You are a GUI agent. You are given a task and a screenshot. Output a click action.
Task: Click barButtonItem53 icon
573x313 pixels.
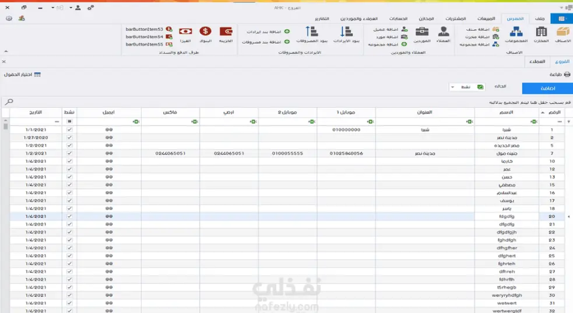[x=169, y=29]
